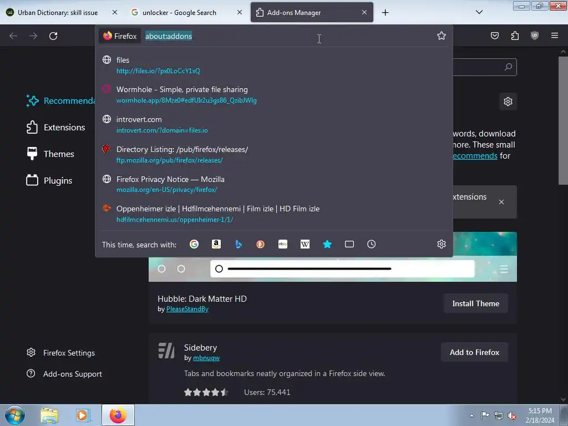Viewport: 568px width, 426px height.
Task: Click the about:addons address bar text
Action: tap(169, 36)
